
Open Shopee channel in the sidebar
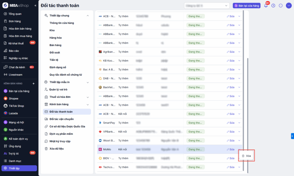[13, 98]
